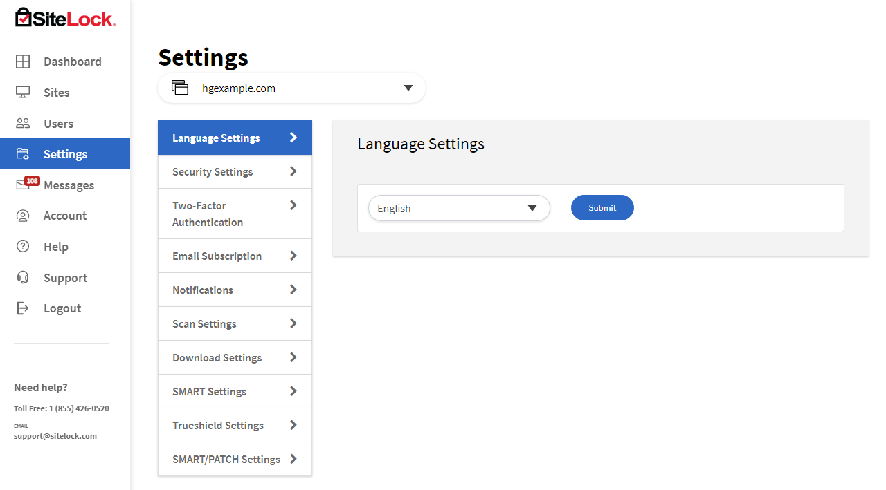Open Download Settings tab
Viewport: 886px width, 490px height.
click(235, 357)
